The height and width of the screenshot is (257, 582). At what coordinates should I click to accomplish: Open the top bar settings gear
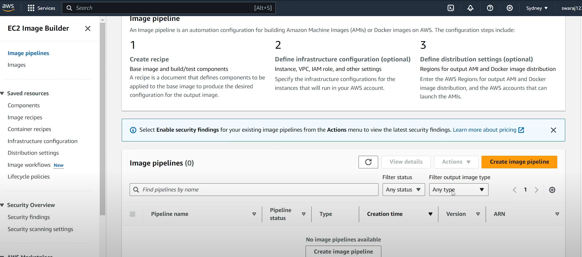pos(510,8)
